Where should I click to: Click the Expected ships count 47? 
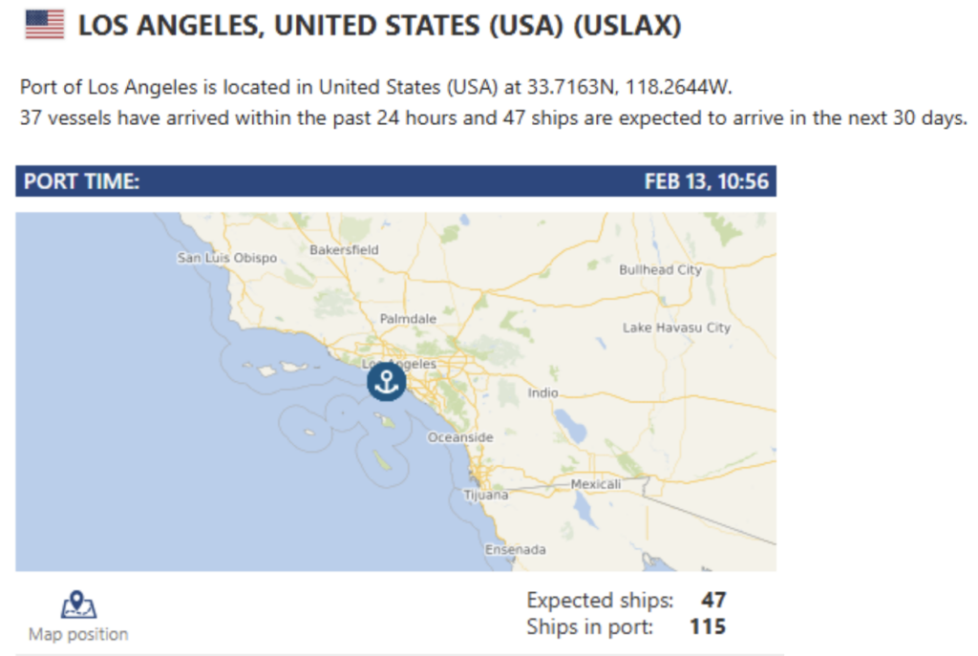coord(712,600)
